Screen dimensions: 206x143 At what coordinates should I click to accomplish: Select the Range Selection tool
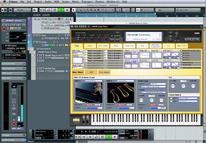click(x=77, y=10)
